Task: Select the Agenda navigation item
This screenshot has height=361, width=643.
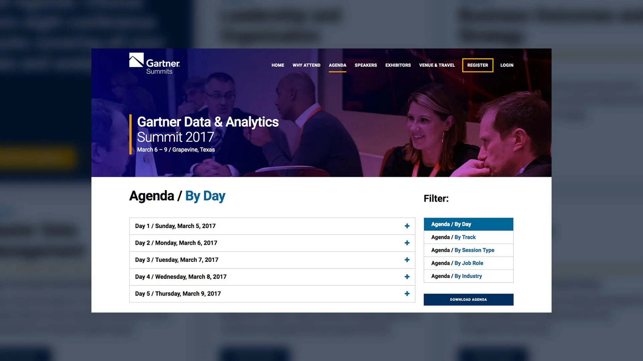Action: point(337,65)
